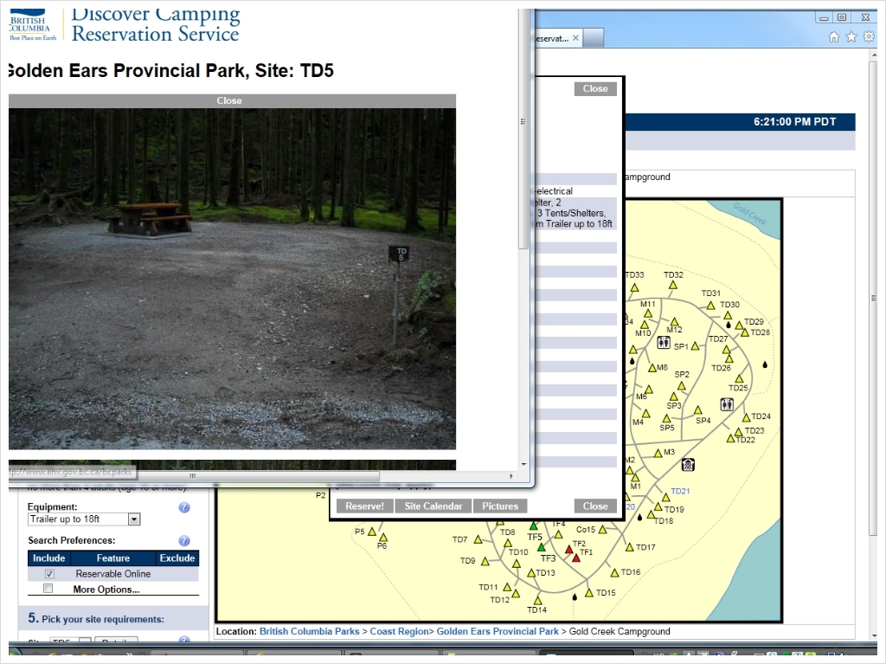Image resolution: width=886 pixels, height=664 pixels.
Task: Open the Site Calendar button
Action: [x=433, y=506]
